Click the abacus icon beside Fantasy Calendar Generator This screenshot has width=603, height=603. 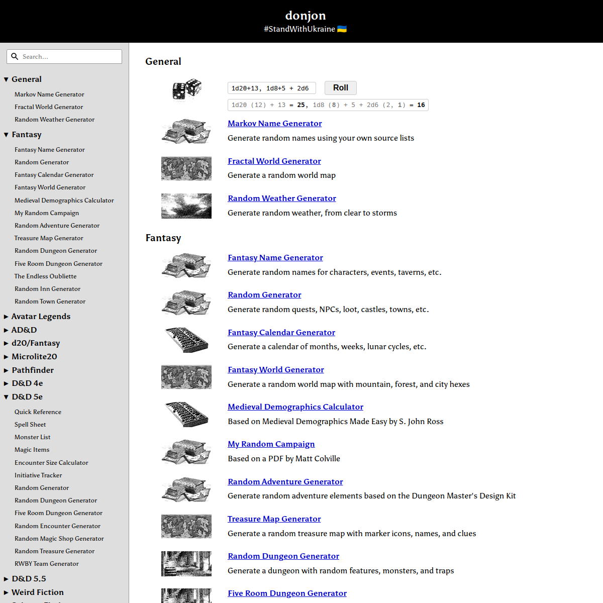point(186,340)
